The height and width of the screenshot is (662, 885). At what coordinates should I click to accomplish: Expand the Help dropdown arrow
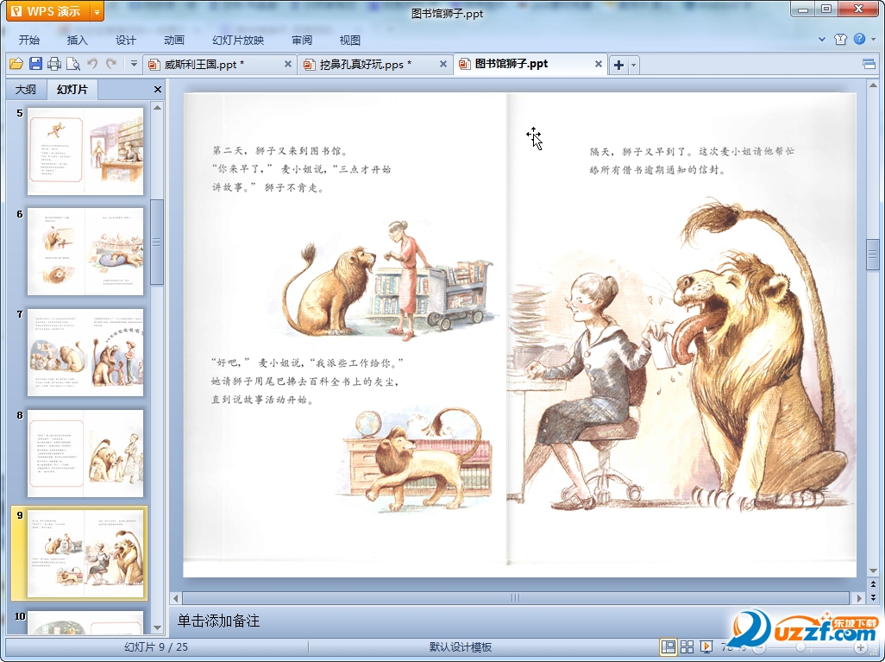[874, 40]
